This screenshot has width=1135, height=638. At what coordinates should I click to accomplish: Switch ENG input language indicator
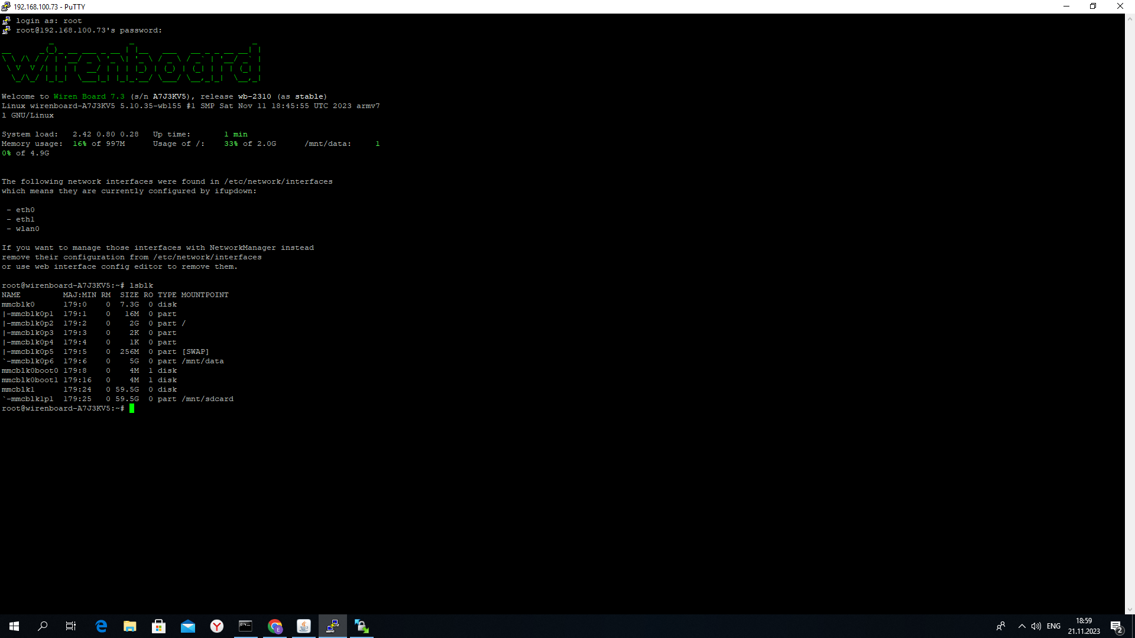pyautogui.click(x=1053, y=626)
